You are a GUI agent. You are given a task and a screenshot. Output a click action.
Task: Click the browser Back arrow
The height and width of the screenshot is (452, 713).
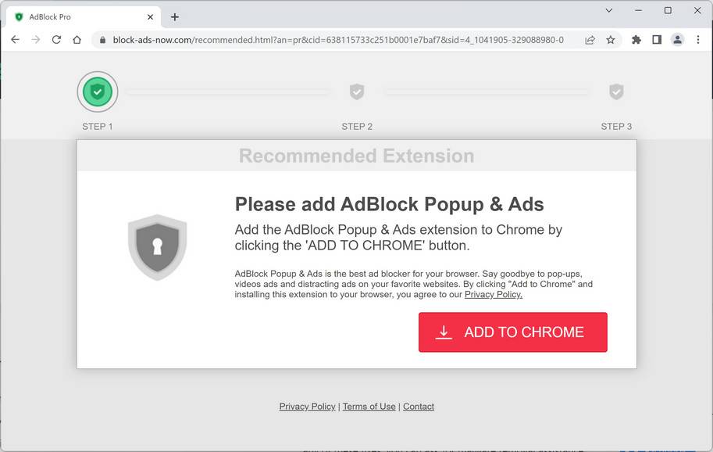[x=15, y=40]
